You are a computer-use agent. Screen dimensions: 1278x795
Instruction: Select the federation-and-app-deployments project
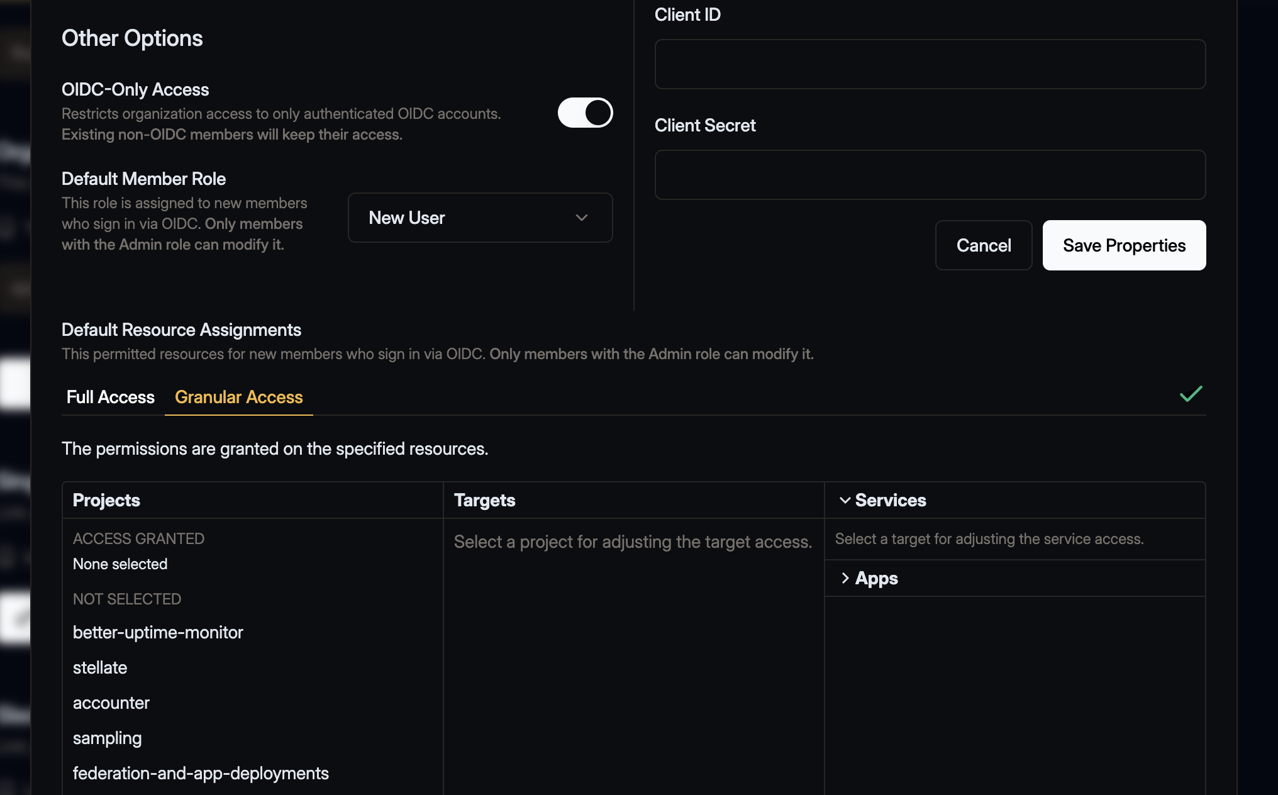tap(201, 773)
